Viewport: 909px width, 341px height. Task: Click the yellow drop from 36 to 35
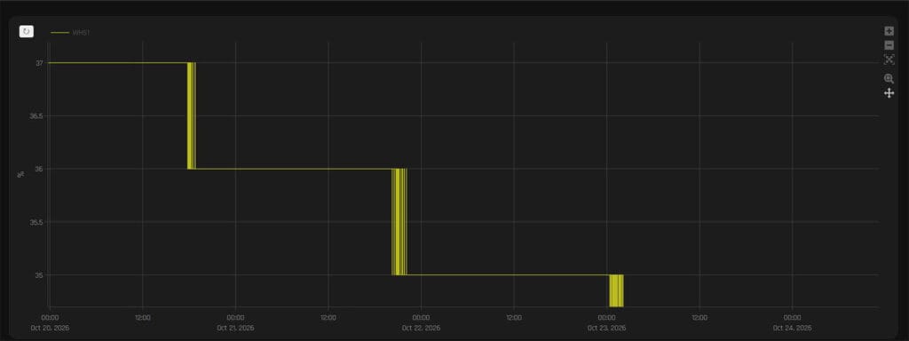399,222
